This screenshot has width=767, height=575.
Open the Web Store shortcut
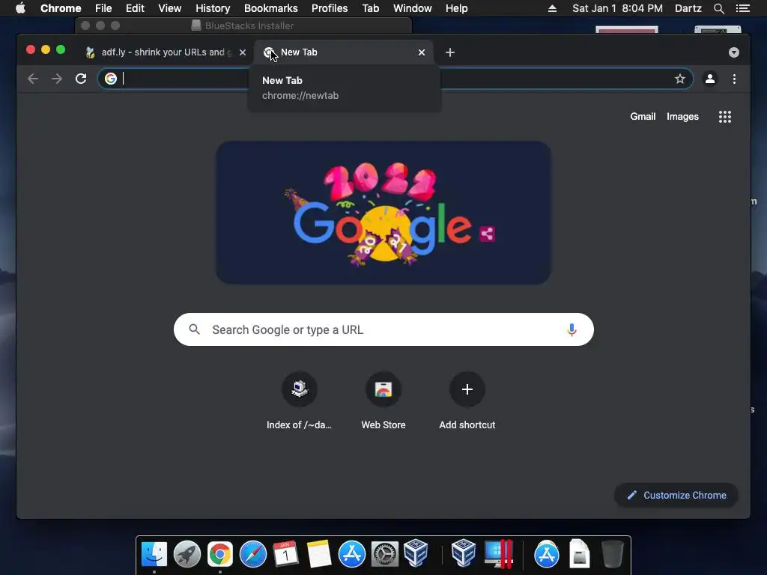[x=383, y=401]
